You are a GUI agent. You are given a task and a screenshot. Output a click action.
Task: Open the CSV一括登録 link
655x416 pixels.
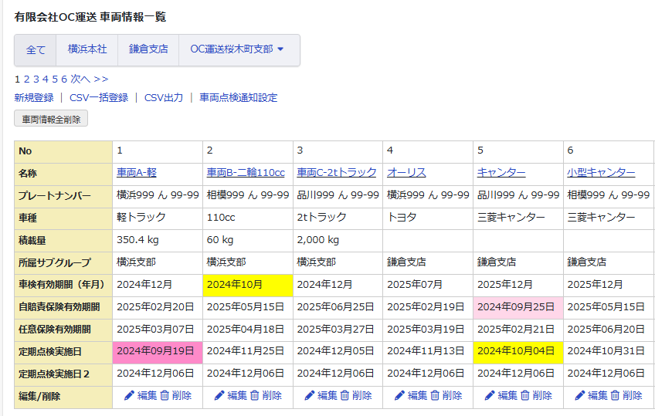point(99,98)
